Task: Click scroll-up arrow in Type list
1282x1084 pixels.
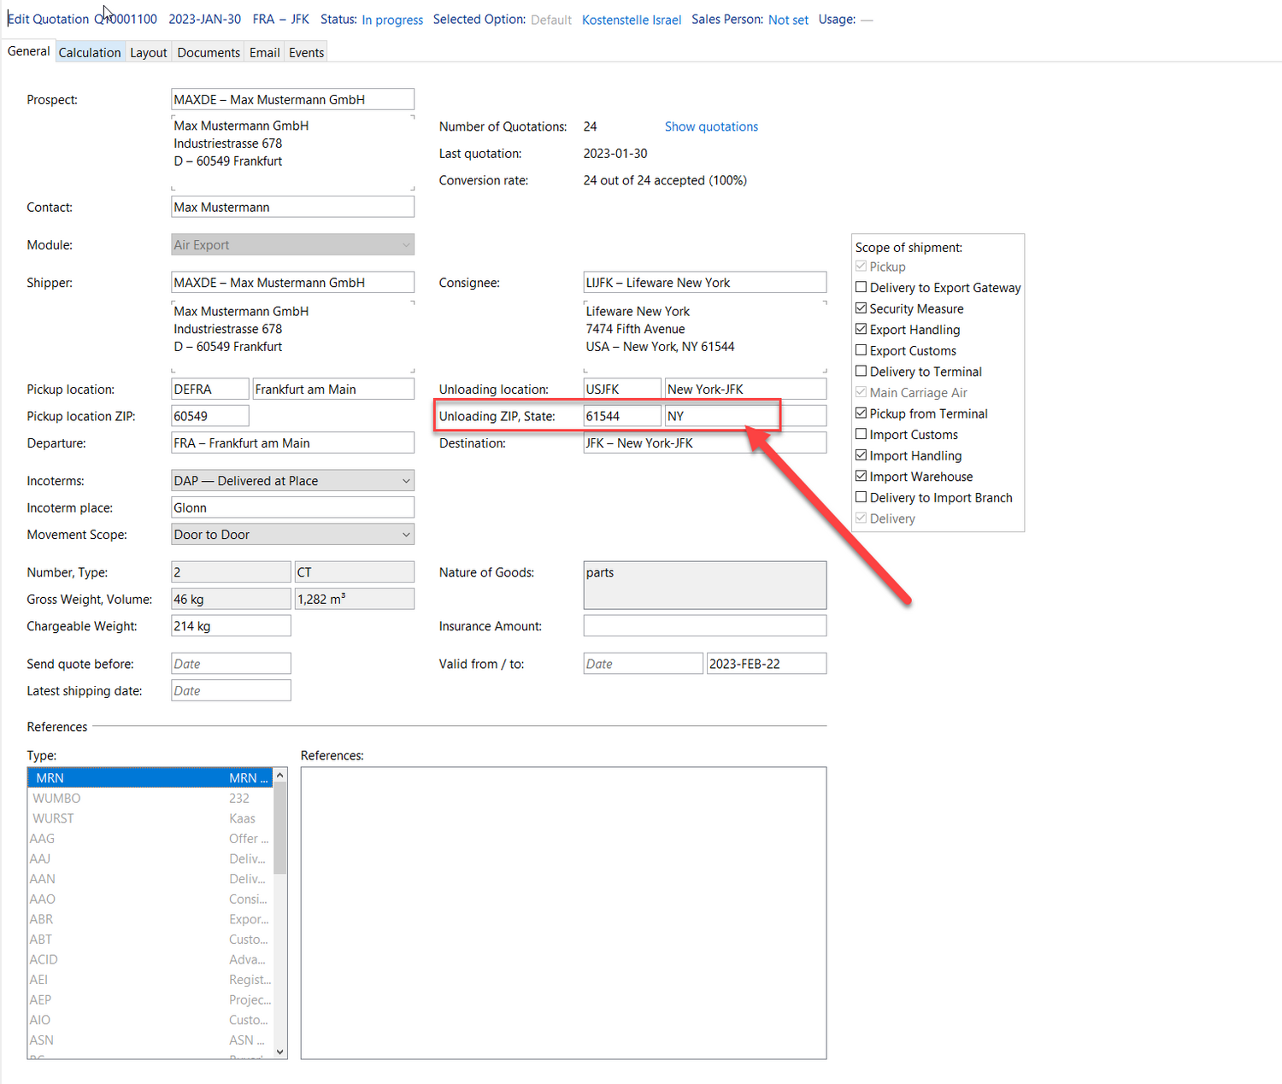Action: (x=279, y=775)
